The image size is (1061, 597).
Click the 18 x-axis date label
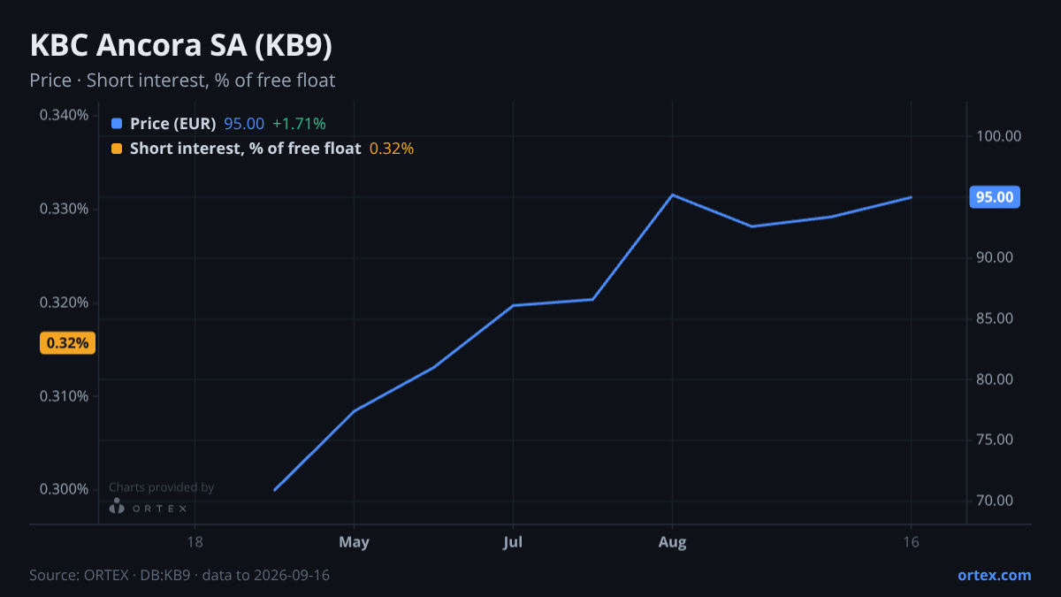(195, 542)
